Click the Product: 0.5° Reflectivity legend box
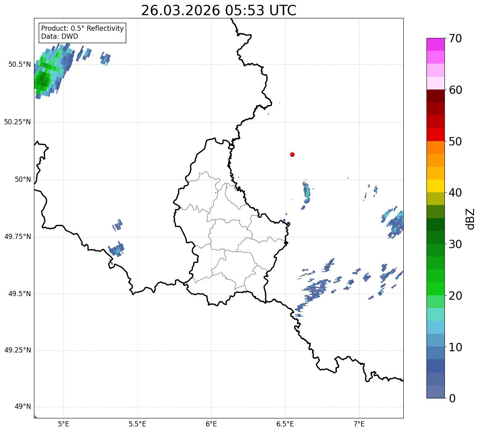Image resolution: width=480 pixels, height=432 pixels. (x=82, y=32)
